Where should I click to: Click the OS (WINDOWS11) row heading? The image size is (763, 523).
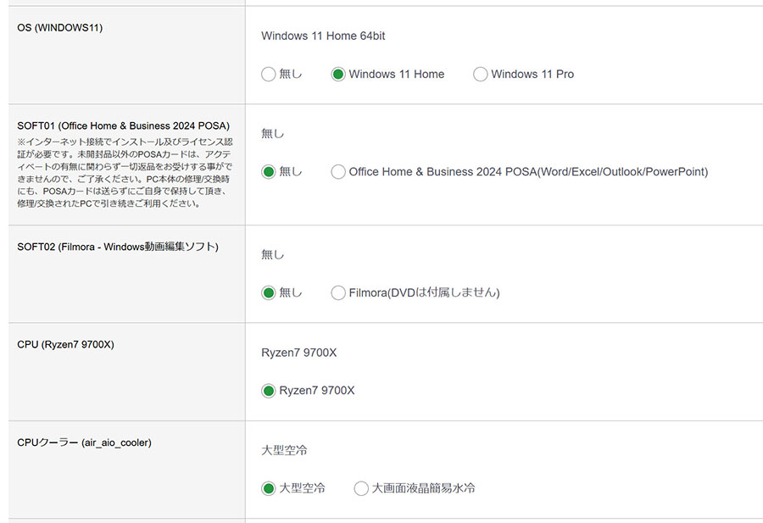pos(60,28)
